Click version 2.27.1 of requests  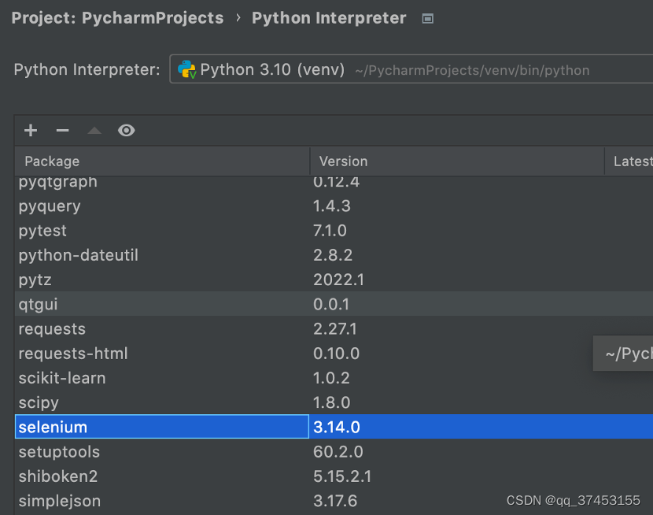coord(335,328)
